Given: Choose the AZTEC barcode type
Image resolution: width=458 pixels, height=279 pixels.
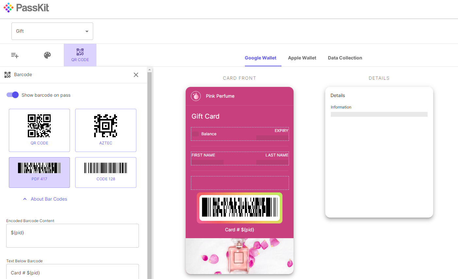Looking at the screenshot, I should [x=106, y=130].
